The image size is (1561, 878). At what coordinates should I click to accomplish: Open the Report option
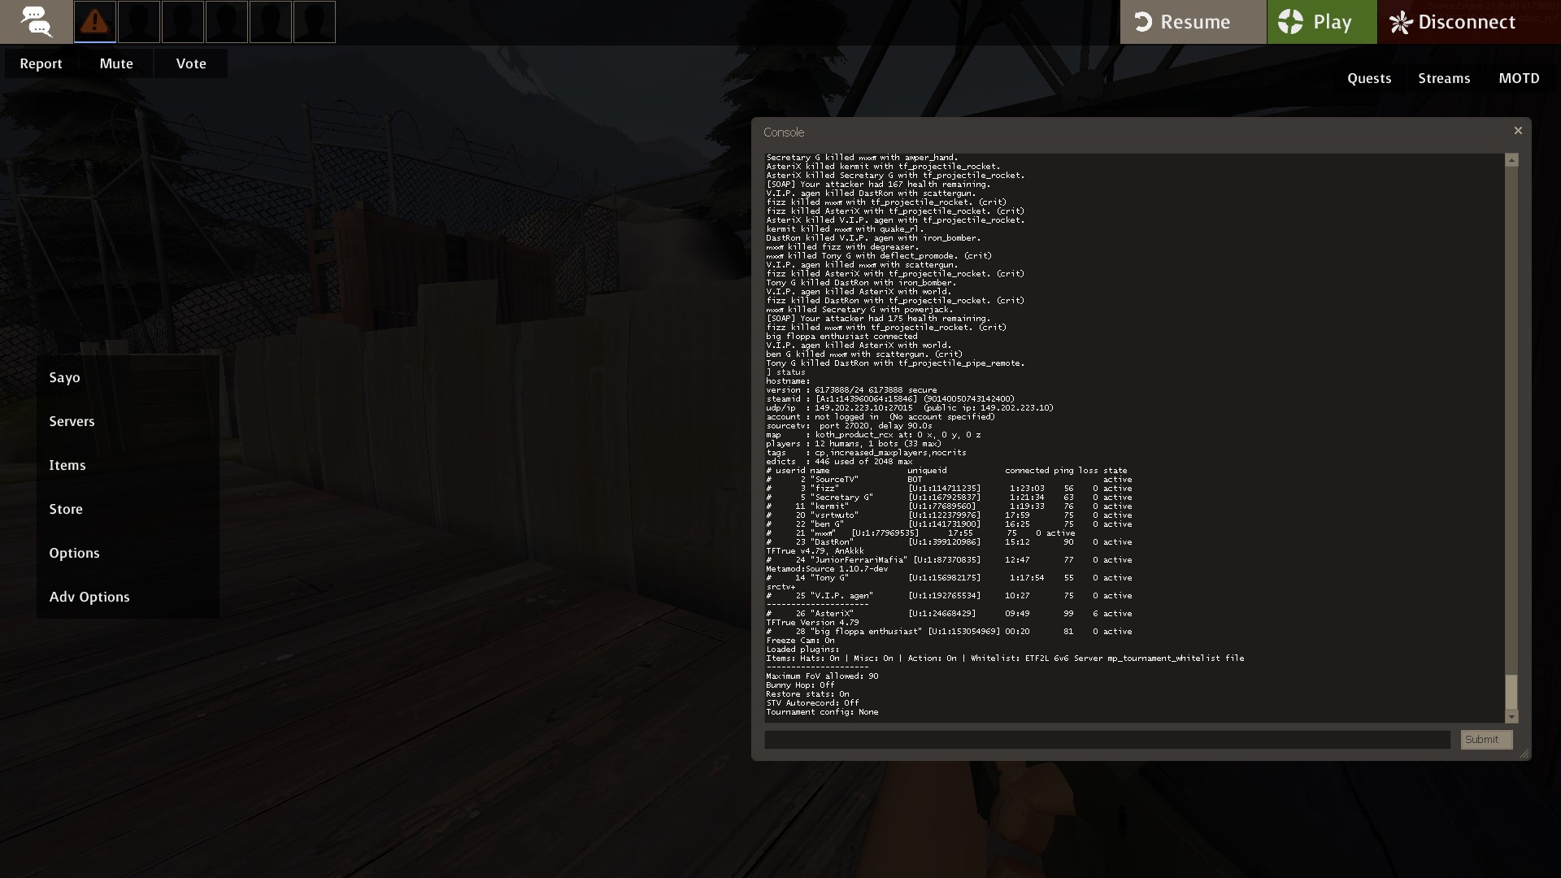tap(41, 63)
